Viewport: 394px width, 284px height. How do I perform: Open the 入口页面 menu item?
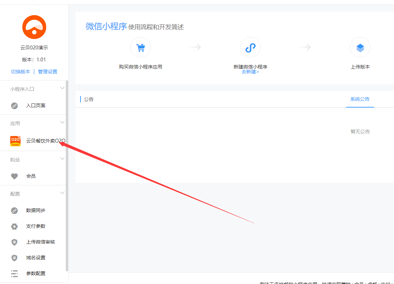tap(36, 106)
